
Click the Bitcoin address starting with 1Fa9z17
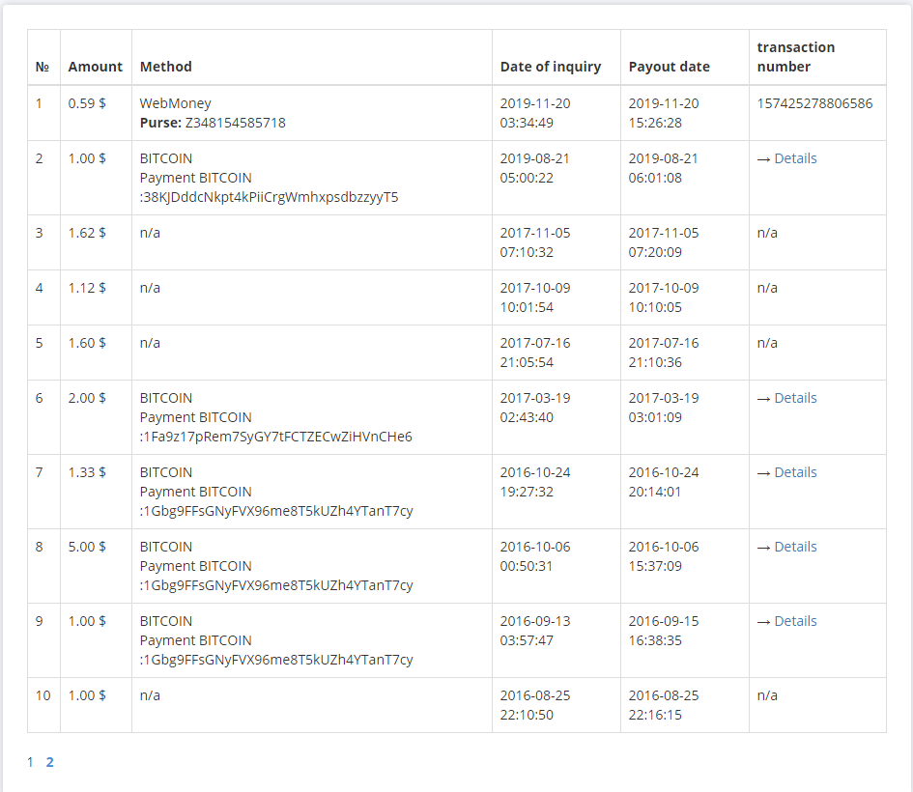click(x=277, y=437)
